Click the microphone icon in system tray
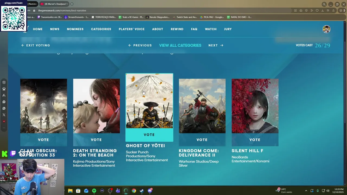Image resolution: width=347 pixels, height=195 pixels. point(318,191)
